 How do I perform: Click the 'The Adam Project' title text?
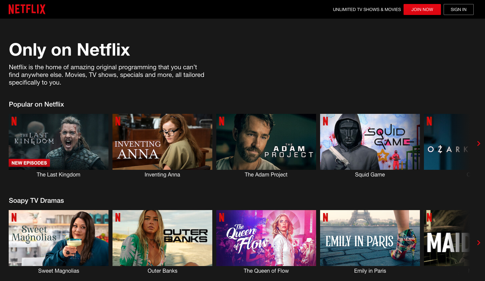pyautogui.click(x=266, y=174)
